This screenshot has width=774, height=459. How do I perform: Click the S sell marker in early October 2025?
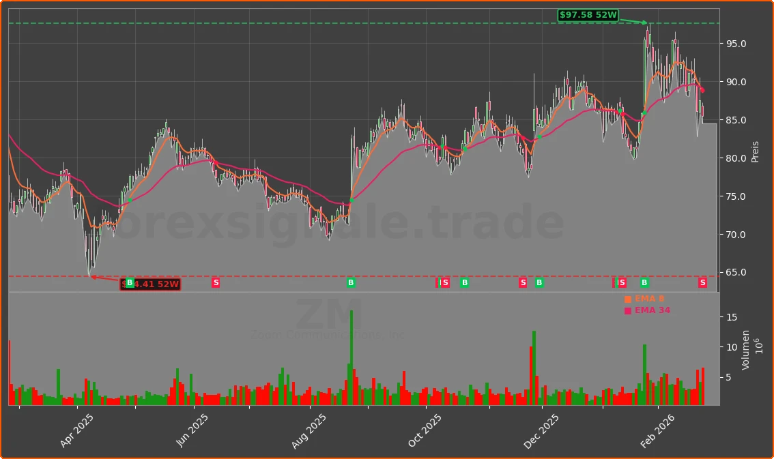445,283
